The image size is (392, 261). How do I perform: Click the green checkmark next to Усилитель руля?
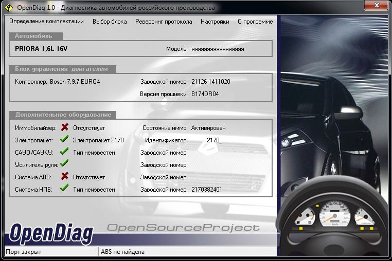pos(64,163)
